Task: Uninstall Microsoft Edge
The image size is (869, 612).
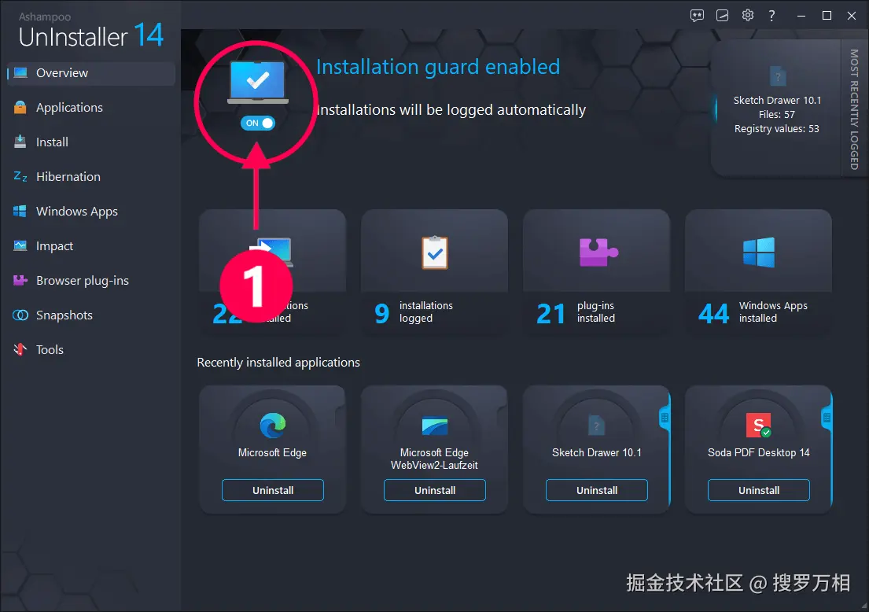Action: (x=273, y=490)
